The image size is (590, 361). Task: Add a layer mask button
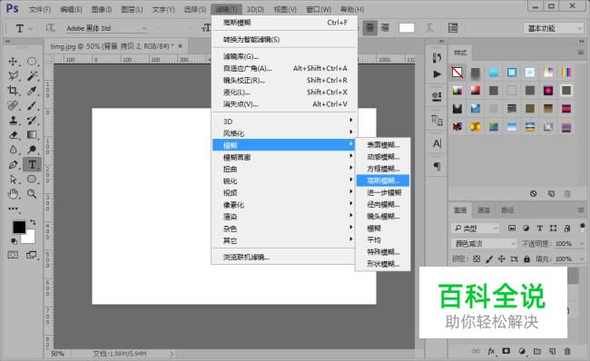[506, 351]
